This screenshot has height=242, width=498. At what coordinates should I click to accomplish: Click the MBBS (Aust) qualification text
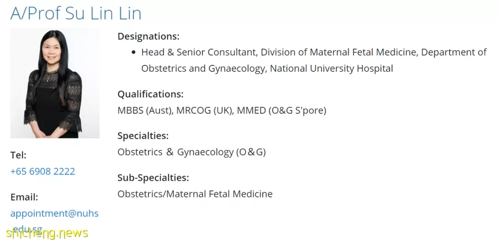(x=145, y=110)
